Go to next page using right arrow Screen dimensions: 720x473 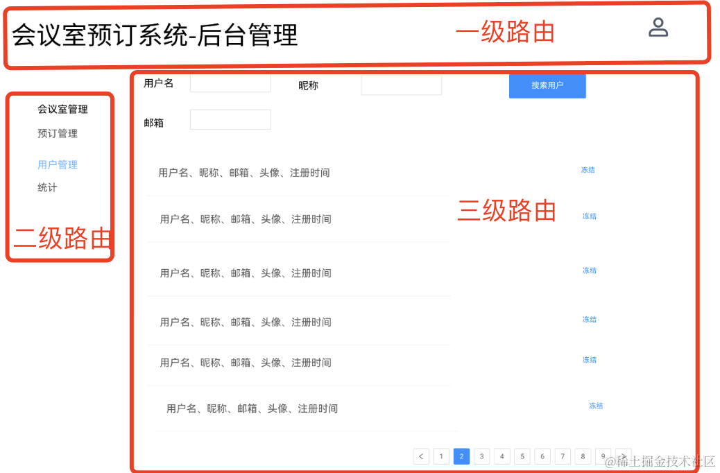[x=623, y=455]
